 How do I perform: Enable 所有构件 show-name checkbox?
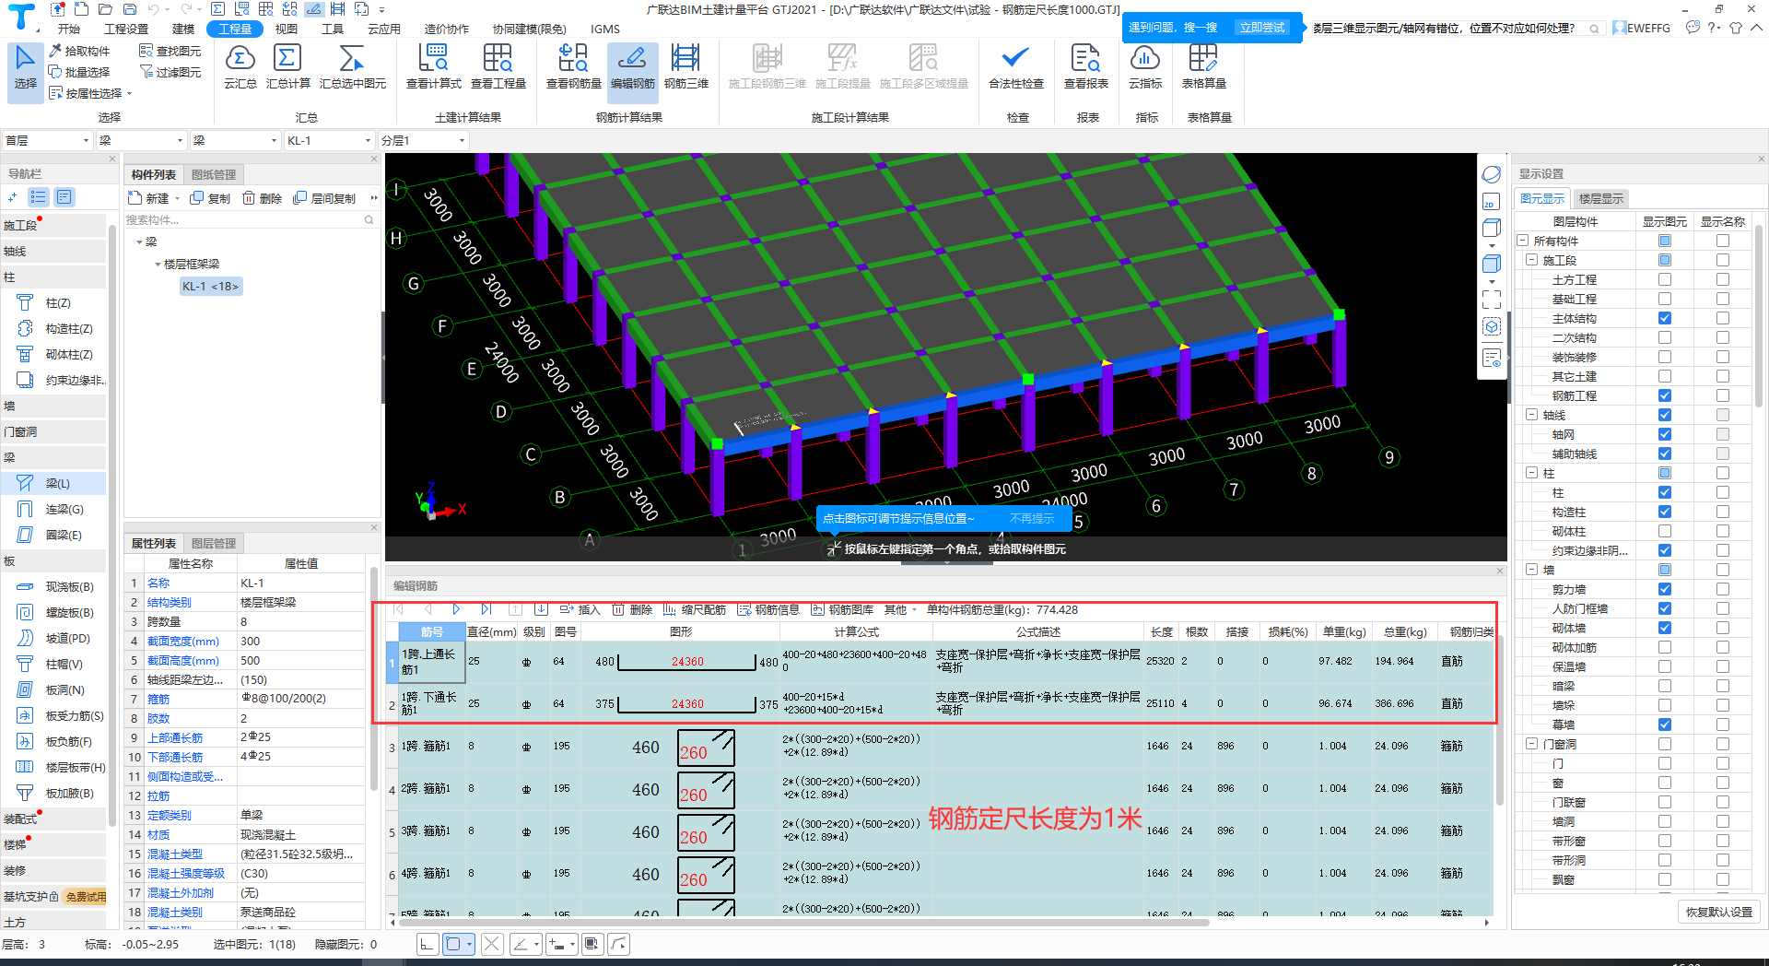point(1723,241)
